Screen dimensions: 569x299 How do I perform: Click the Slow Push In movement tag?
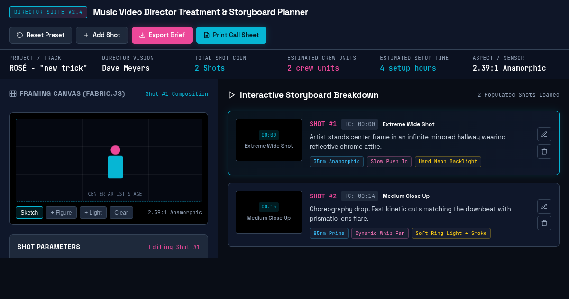click(x=389, y=161)
